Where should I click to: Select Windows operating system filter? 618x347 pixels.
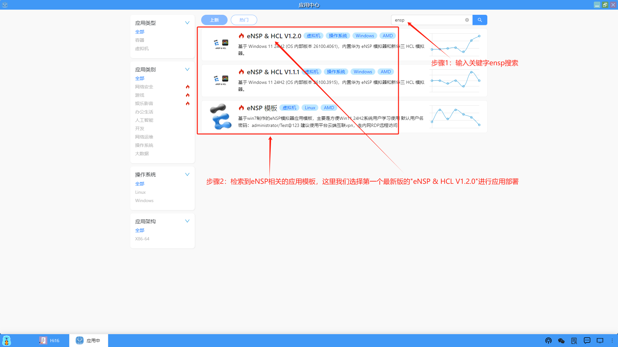(x=144, y=200)
